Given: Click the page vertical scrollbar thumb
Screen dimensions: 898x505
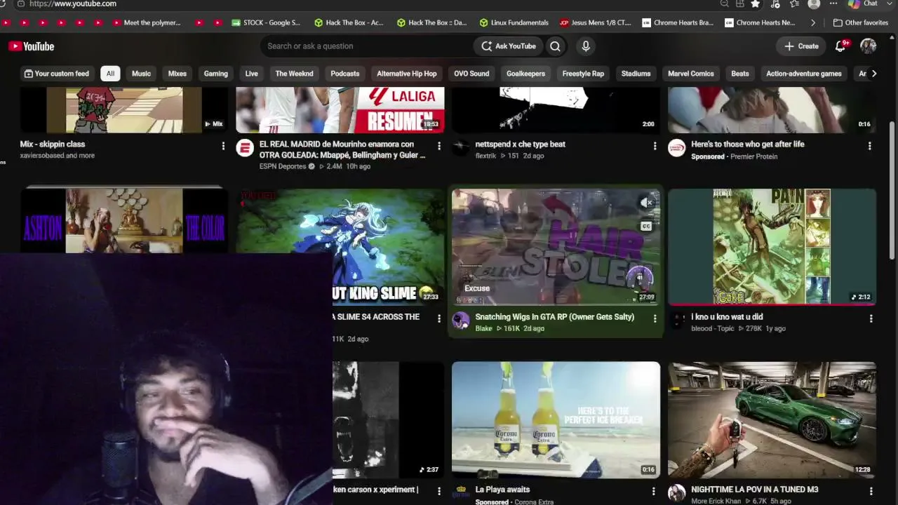Looking at the screenshot, I should (x=892, y=189).
